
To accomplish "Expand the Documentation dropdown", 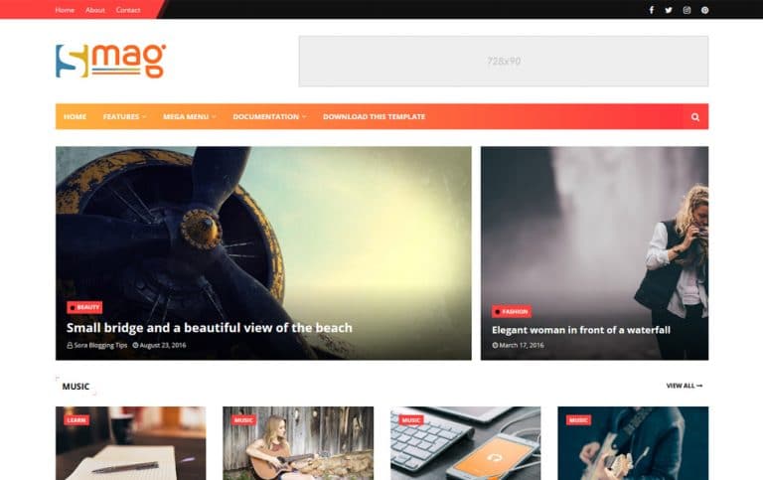I will coord(269,117).
